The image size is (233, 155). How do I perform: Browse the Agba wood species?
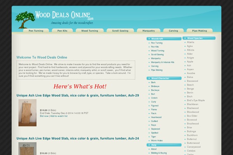[190, 46]
